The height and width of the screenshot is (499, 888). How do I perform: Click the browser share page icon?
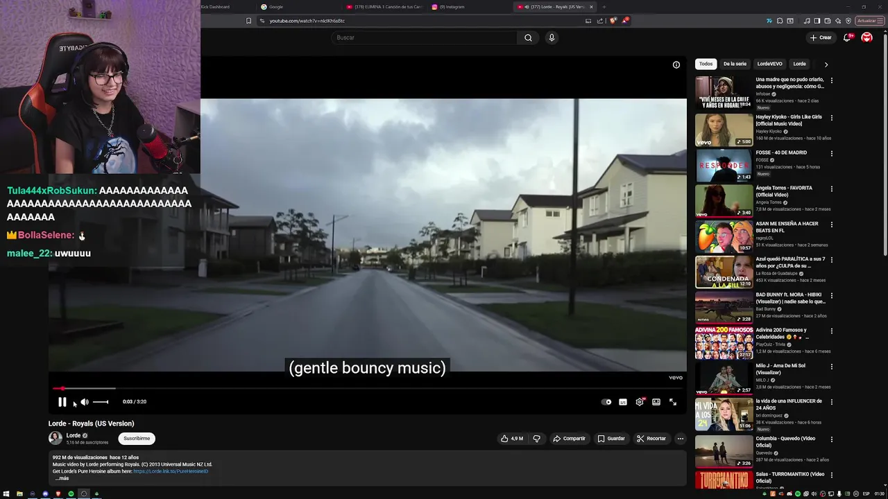pos(600,21)
